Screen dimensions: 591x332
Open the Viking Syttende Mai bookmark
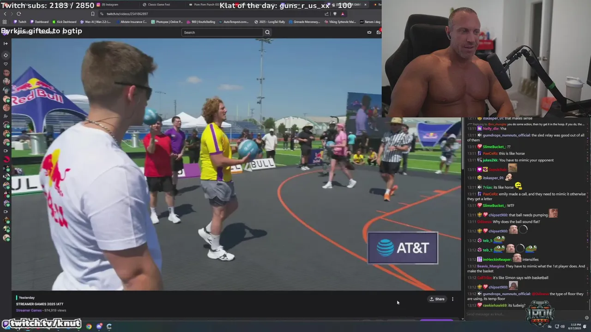point(340,22)
